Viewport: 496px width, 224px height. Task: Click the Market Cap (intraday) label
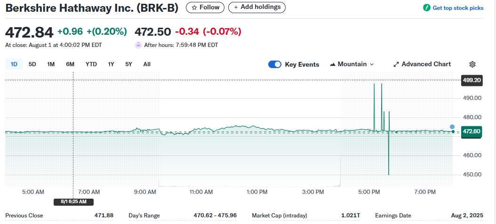[x=280, y=216]
